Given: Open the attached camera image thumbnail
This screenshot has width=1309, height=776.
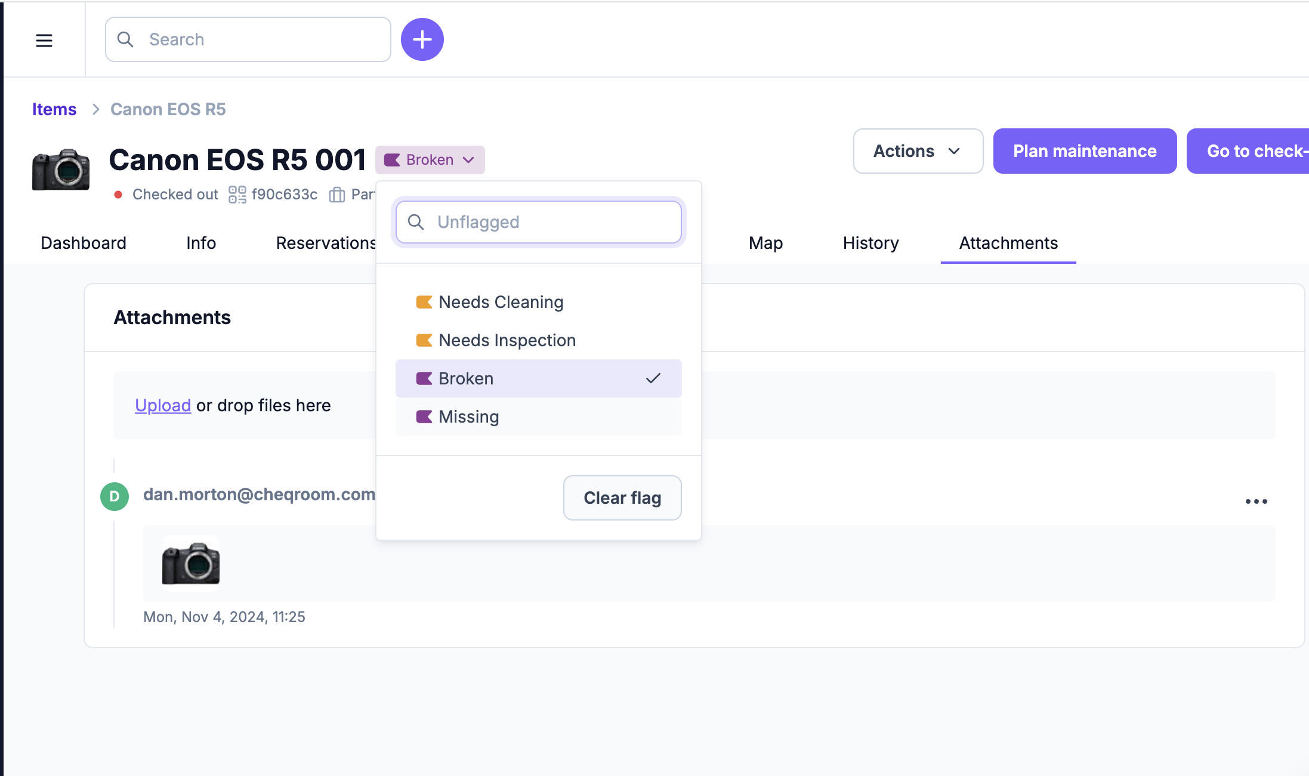Looking at the screenshot, I should (191, 563).
